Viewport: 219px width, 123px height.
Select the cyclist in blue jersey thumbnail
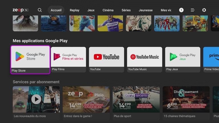point(110,23)
